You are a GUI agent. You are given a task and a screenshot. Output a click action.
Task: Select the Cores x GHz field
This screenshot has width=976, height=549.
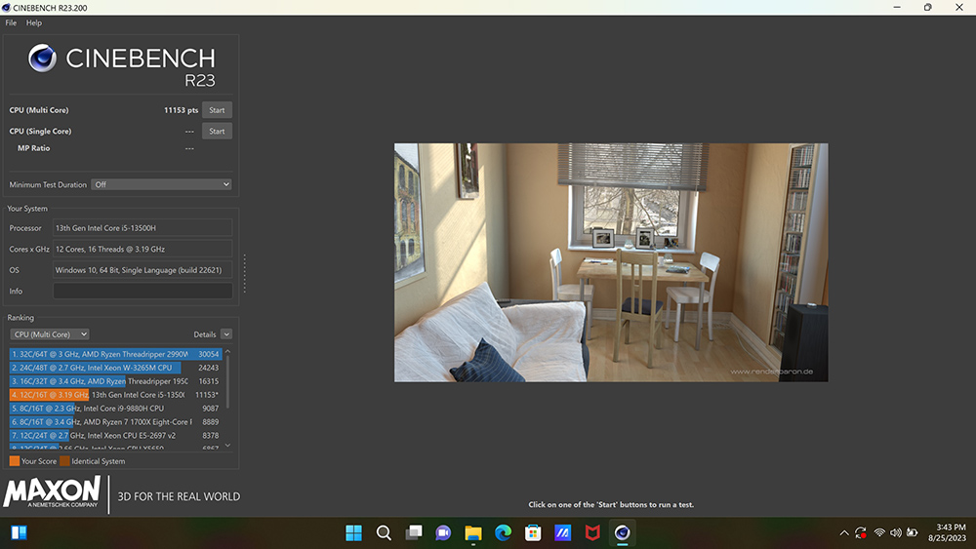click(x=142, y=250)
